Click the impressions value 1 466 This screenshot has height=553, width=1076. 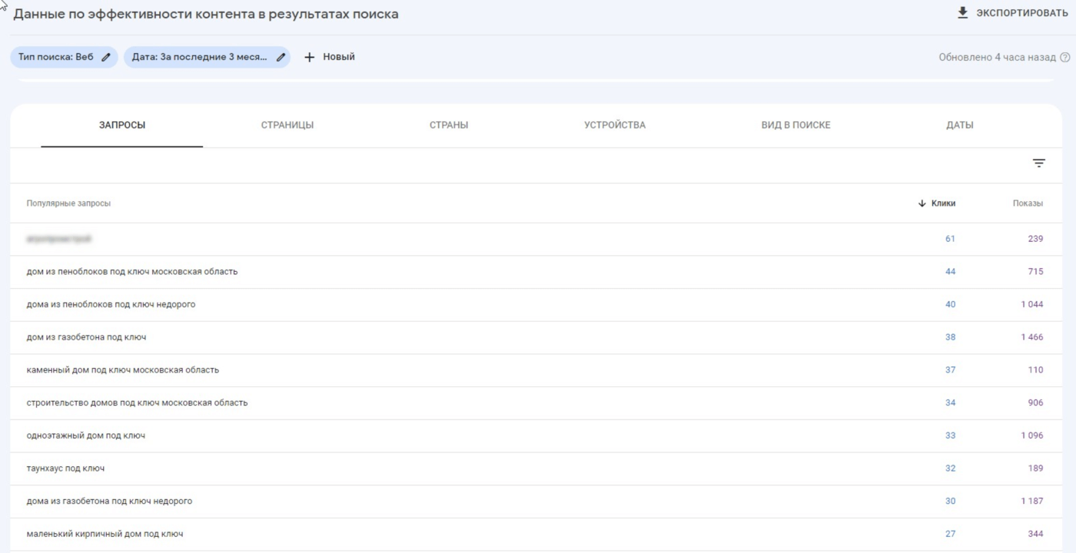pos(1032,336)
